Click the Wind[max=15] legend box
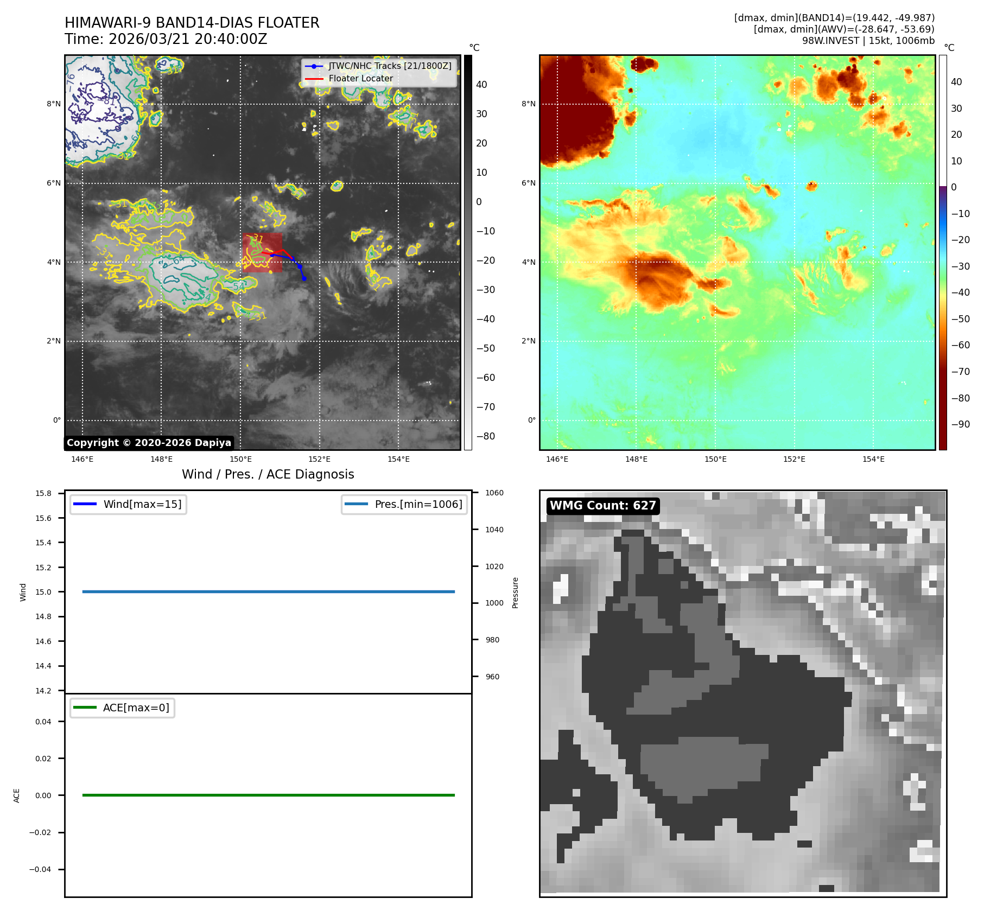The image size is (984, 917). pos(129,504)
